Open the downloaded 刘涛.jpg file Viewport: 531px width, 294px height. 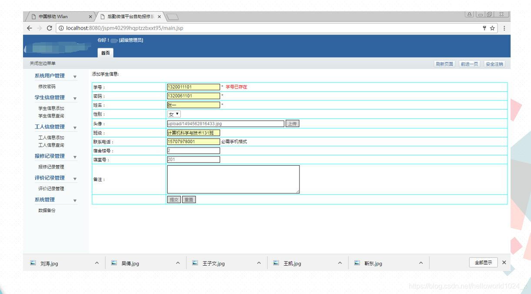tap(49, 263)
